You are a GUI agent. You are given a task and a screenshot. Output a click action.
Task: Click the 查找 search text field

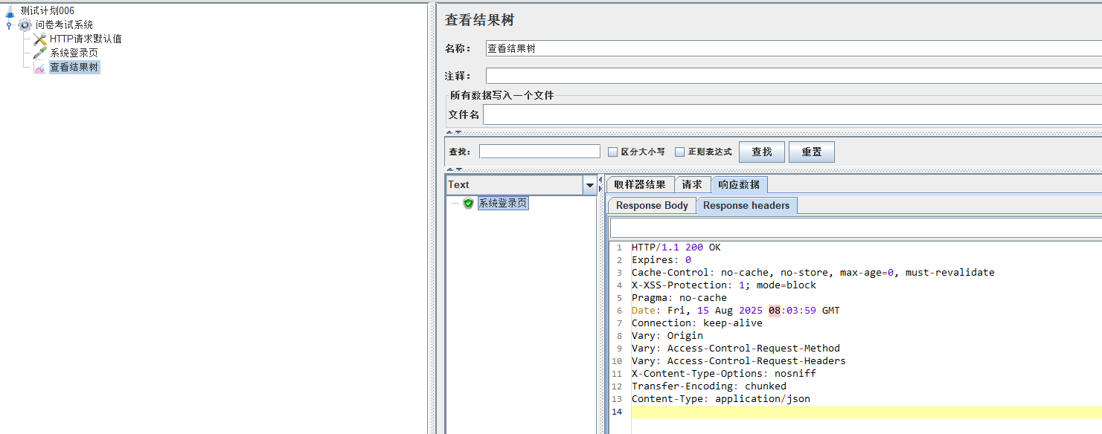(x=539, y=152)
